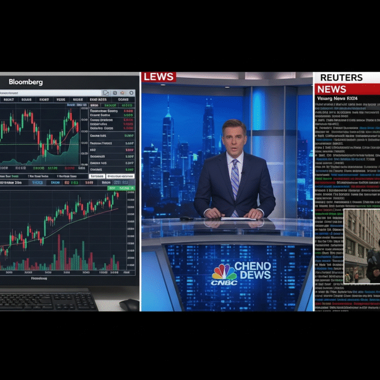This screenshot has height=380, width=380.
Task: Select the ABO row in the watchlist
Action: [111, 150]
